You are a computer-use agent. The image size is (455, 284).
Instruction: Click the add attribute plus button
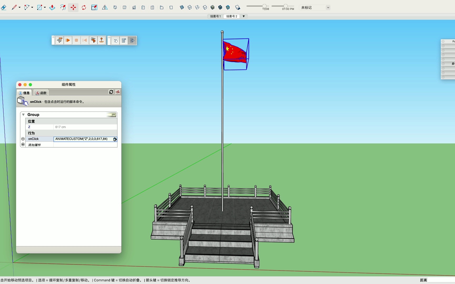(x=23, y=145)
